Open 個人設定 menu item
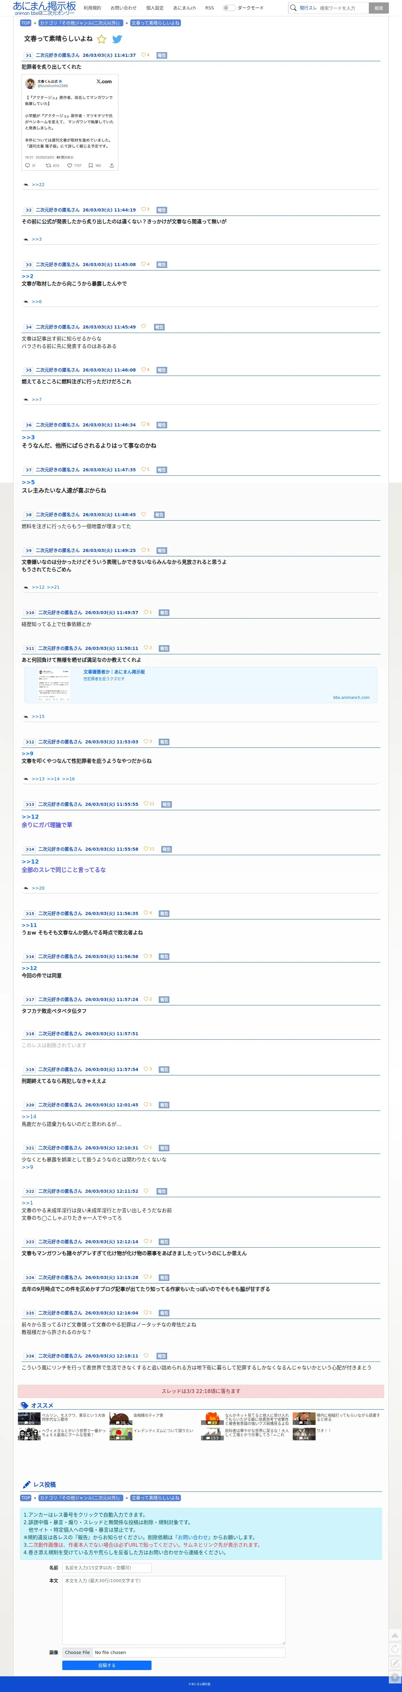This screenshot has width=402, height=1692. tap(155, 8)
